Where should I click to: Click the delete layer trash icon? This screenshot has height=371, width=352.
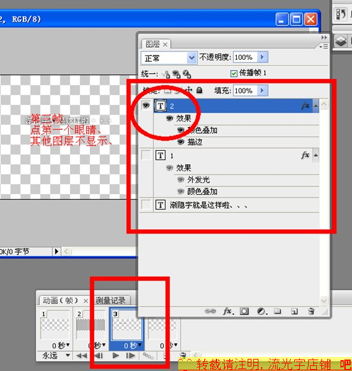coord(311,311)
